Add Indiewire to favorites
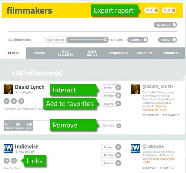186x173 pixels. point(111,163)
